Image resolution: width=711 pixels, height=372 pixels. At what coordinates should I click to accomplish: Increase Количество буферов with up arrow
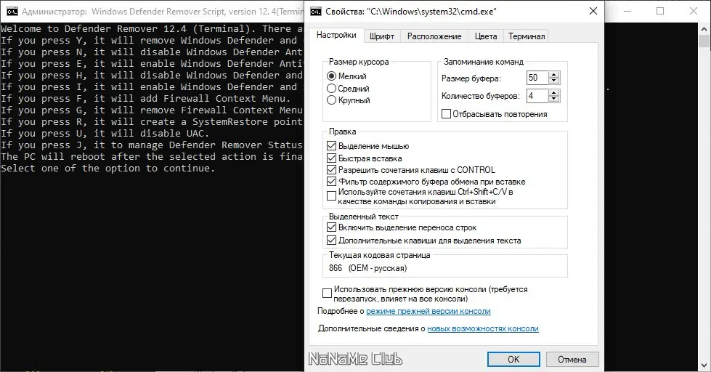(553, 92)
